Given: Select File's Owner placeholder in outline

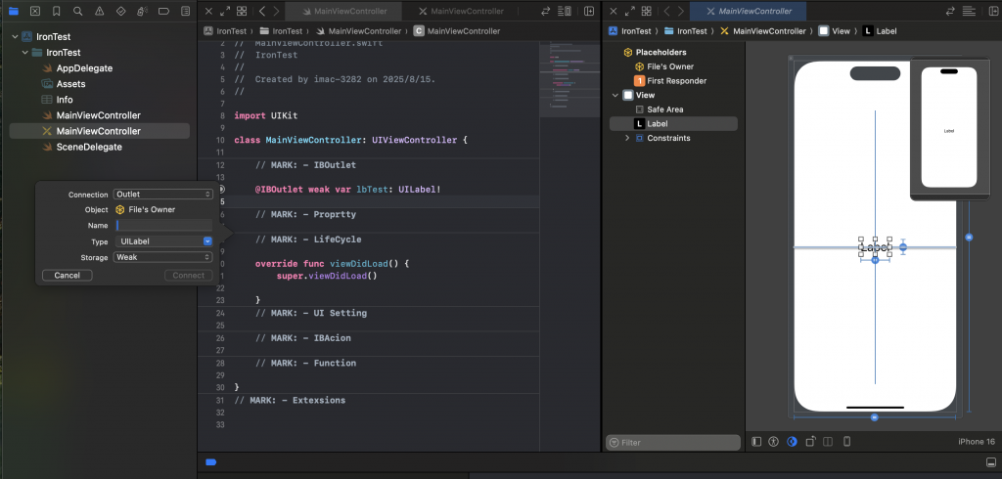Looking at the screenshot, I should 670,66.
